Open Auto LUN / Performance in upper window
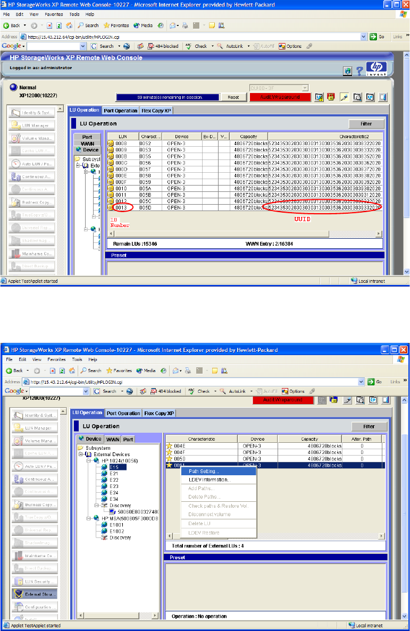This screenshot has width=410, height=631. 32,164
